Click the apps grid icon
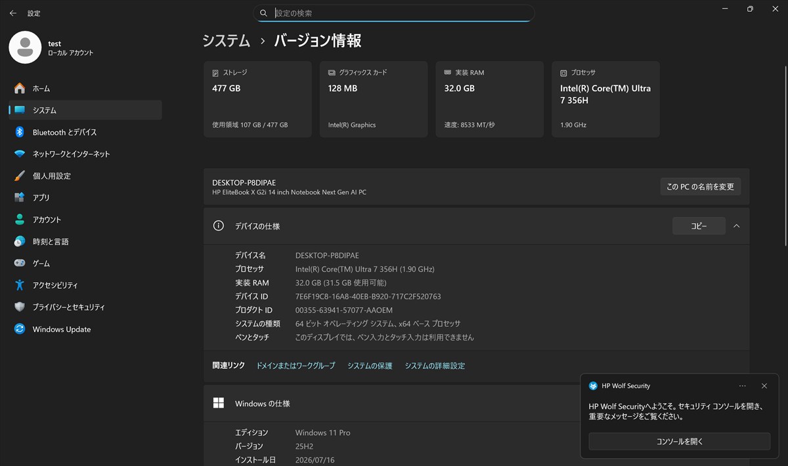This screenshot has height=466, width=788. click(20, 198)
